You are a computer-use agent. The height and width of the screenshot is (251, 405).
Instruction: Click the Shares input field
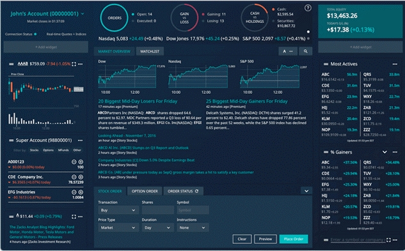click(157, 210)
